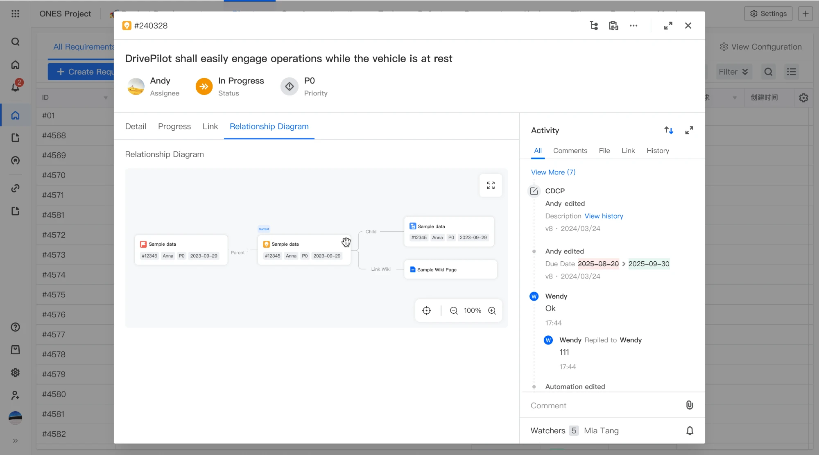Open the app grid launcher icon
This screenshot has height=455, width=819.
(15, 14)
